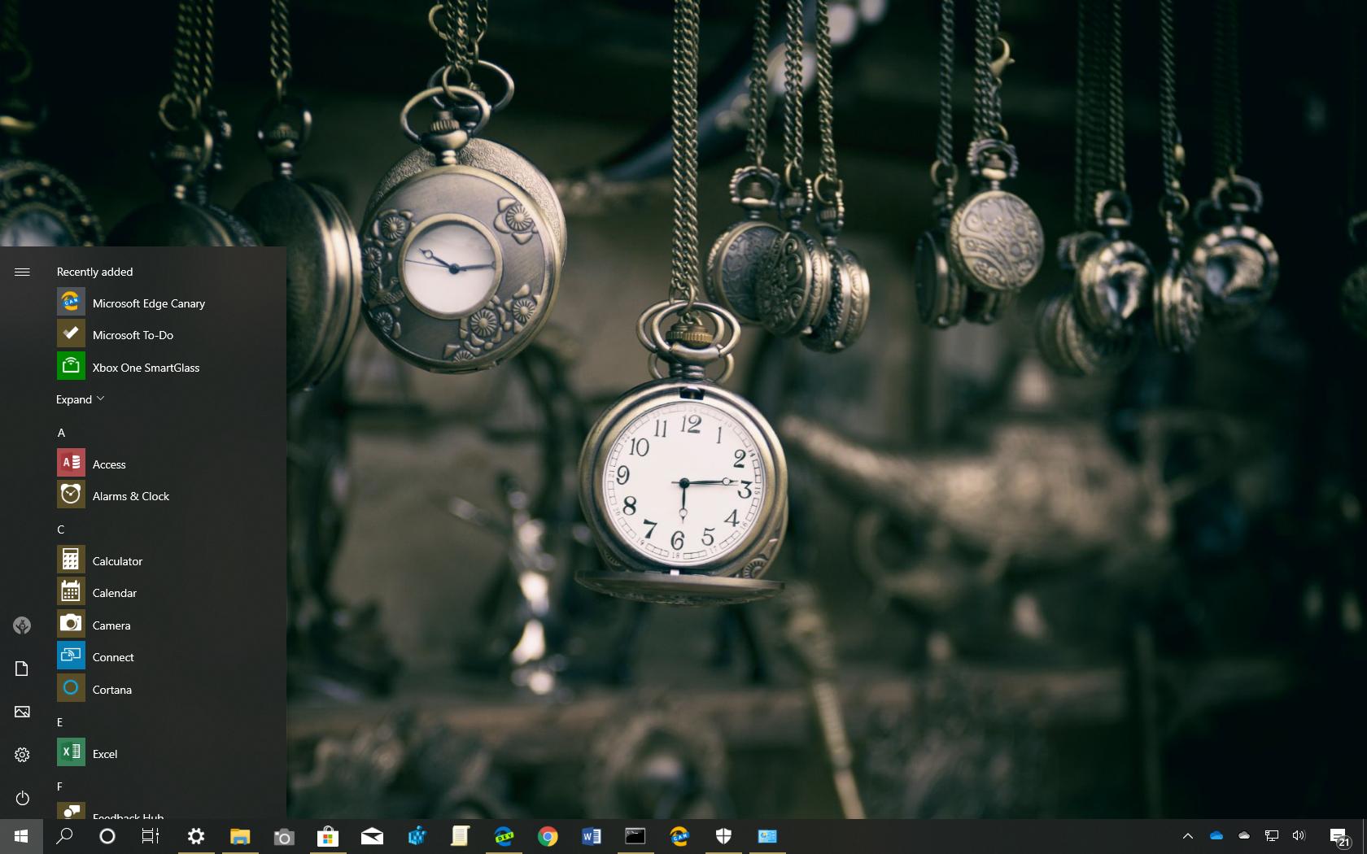Open Google Chrome from the taskbar
The image size is (1367, 854).
coord(548,836)
